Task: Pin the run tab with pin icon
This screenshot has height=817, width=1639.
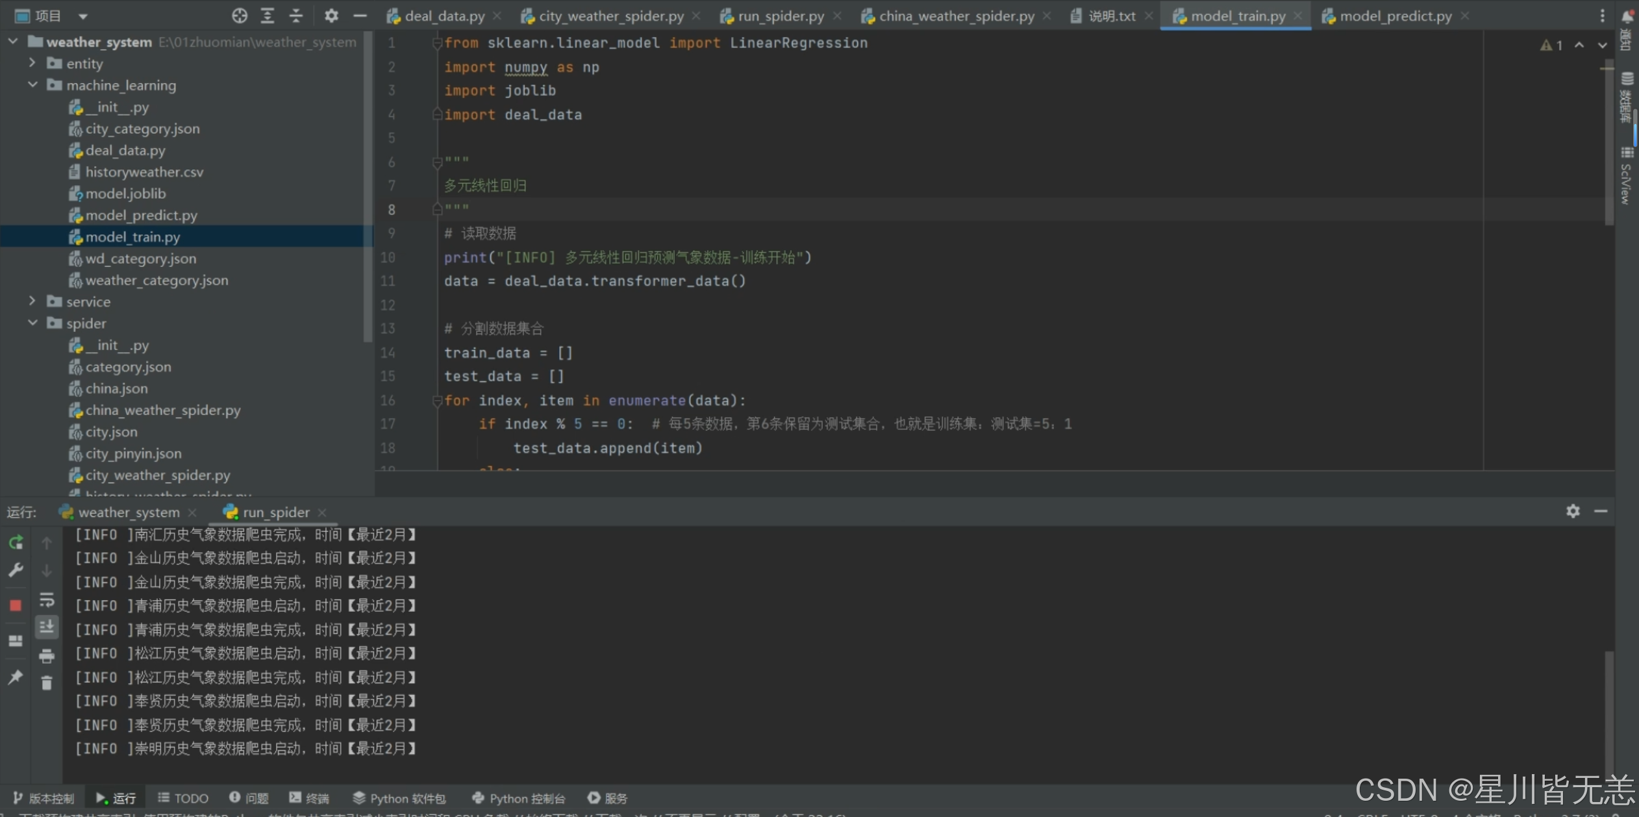Action: point(16,677)
